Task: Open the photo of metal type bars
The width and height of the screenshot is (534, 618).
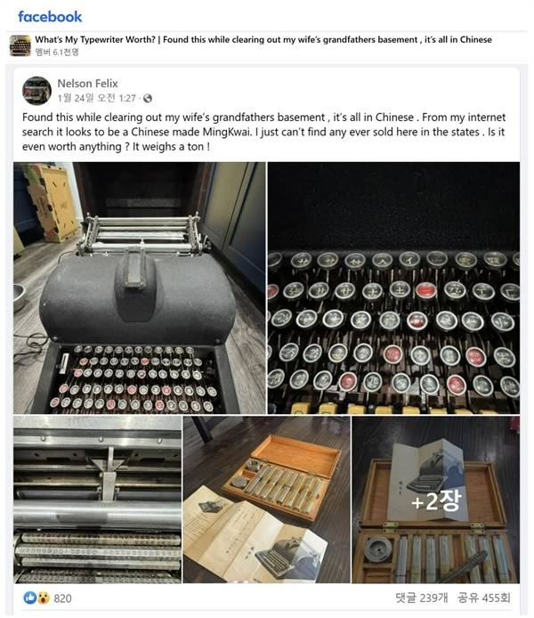Action: (x=98, y=500)
